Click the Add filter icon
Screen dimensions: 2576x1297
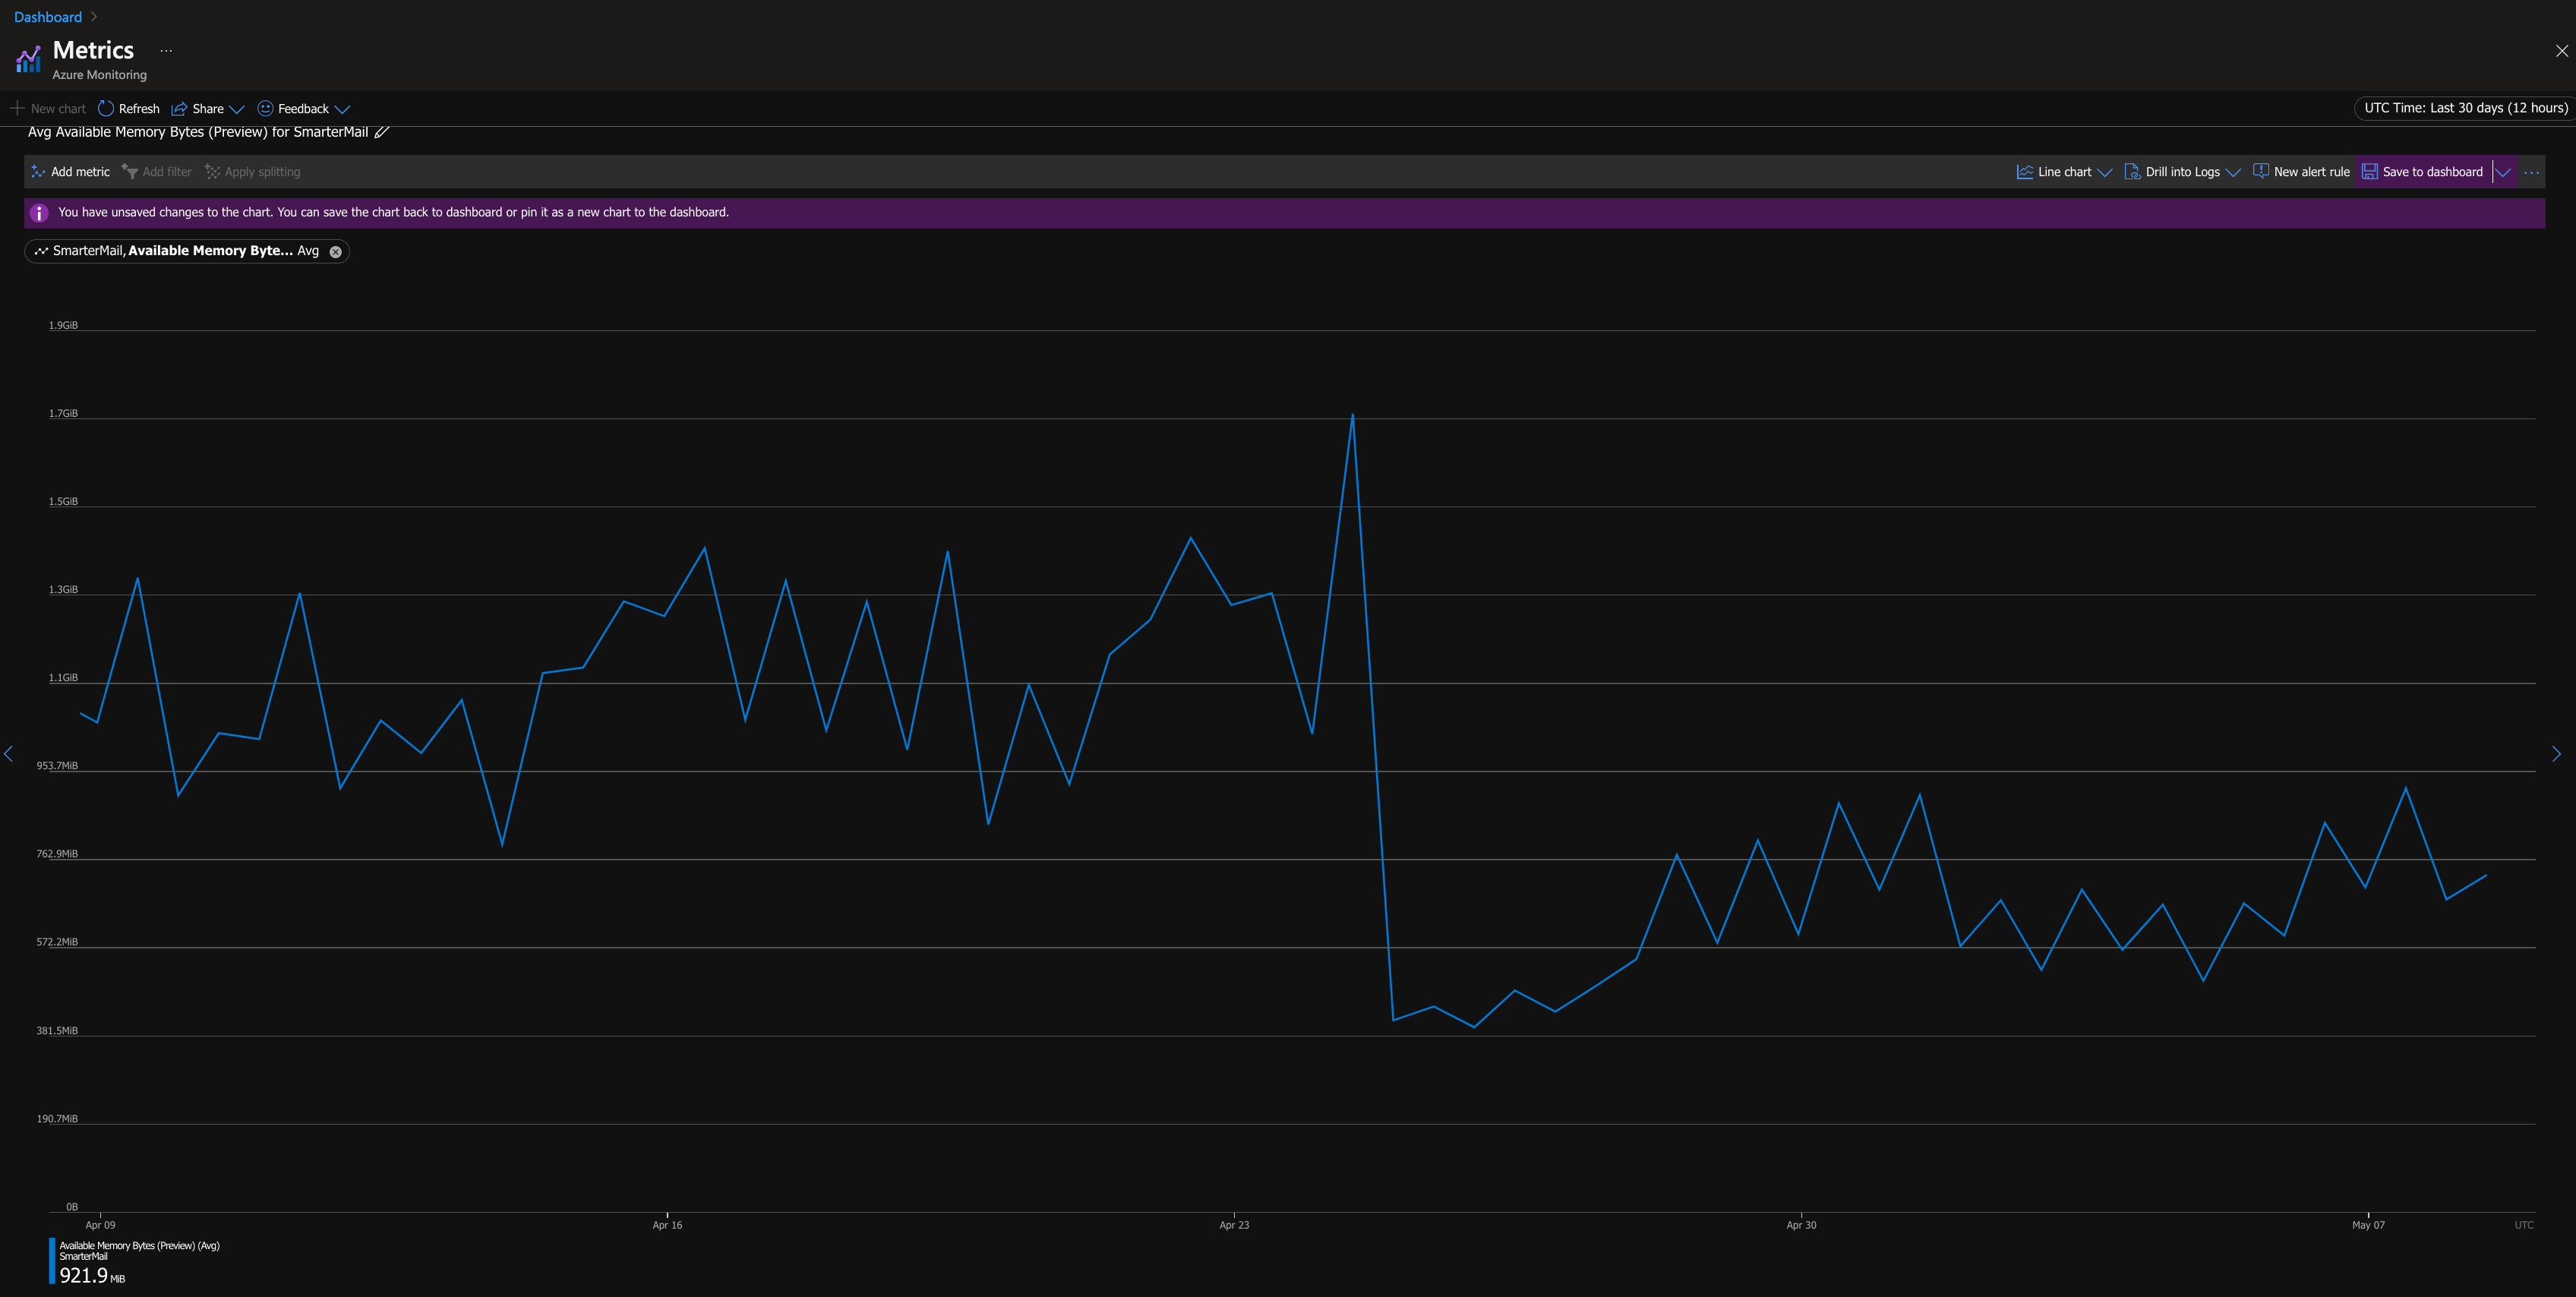point(130,172)
